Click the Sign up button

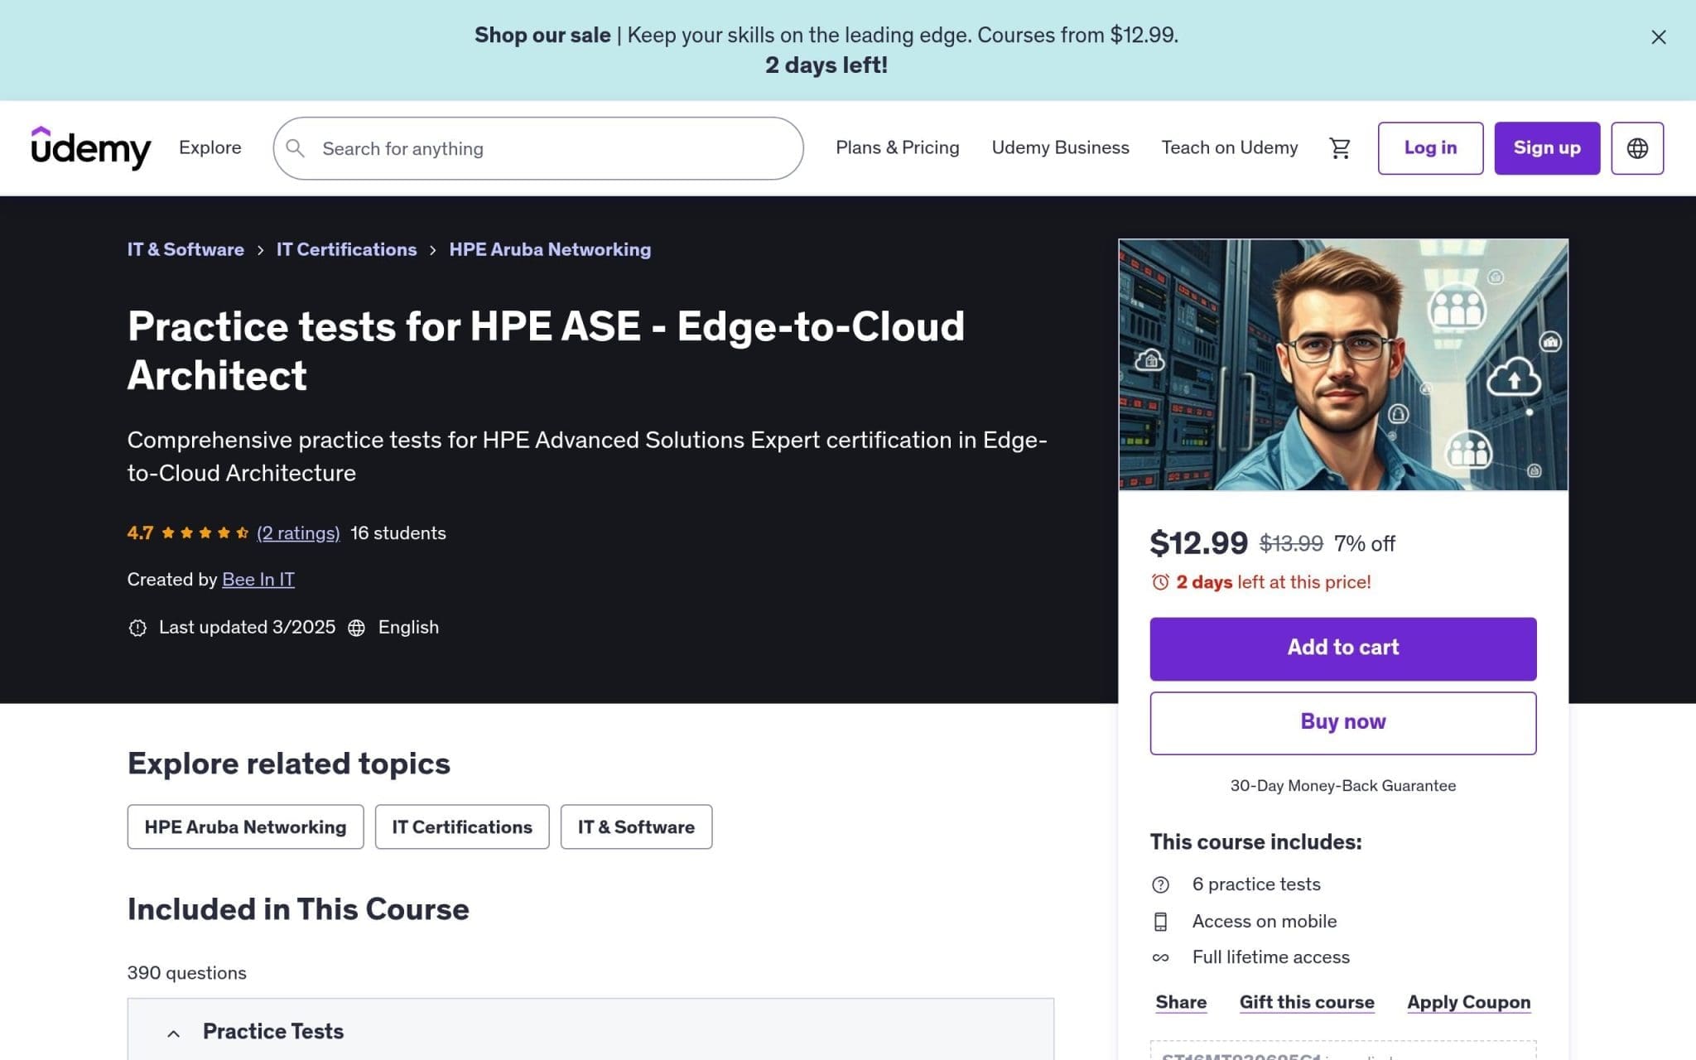1547,148
